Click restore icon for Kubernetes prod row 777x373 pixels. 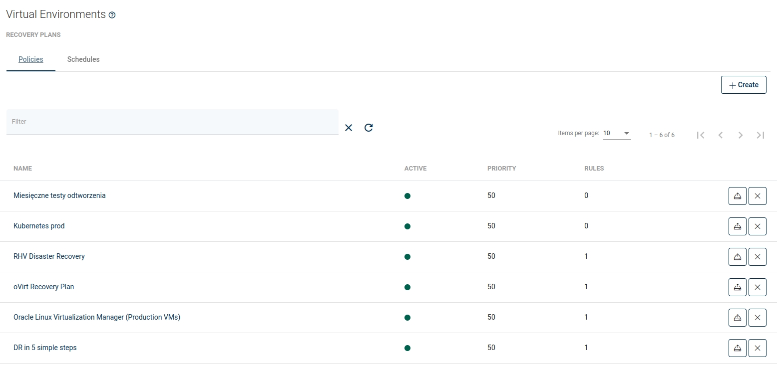click(737, 226)
